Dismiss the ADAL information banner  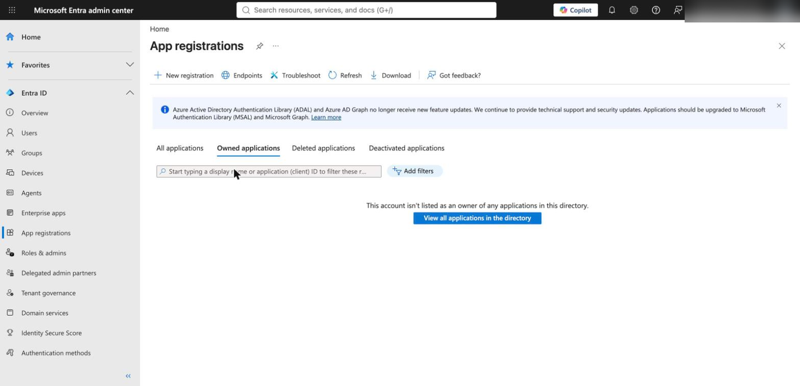779,106
